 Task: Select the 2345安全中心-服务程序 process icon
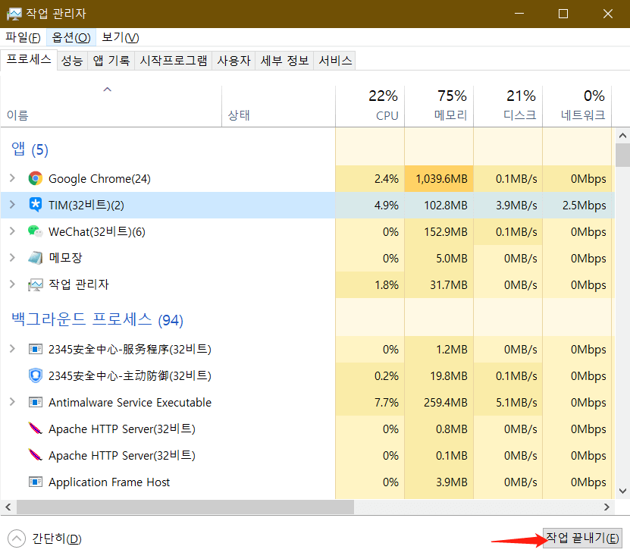(x=35, y=349)
